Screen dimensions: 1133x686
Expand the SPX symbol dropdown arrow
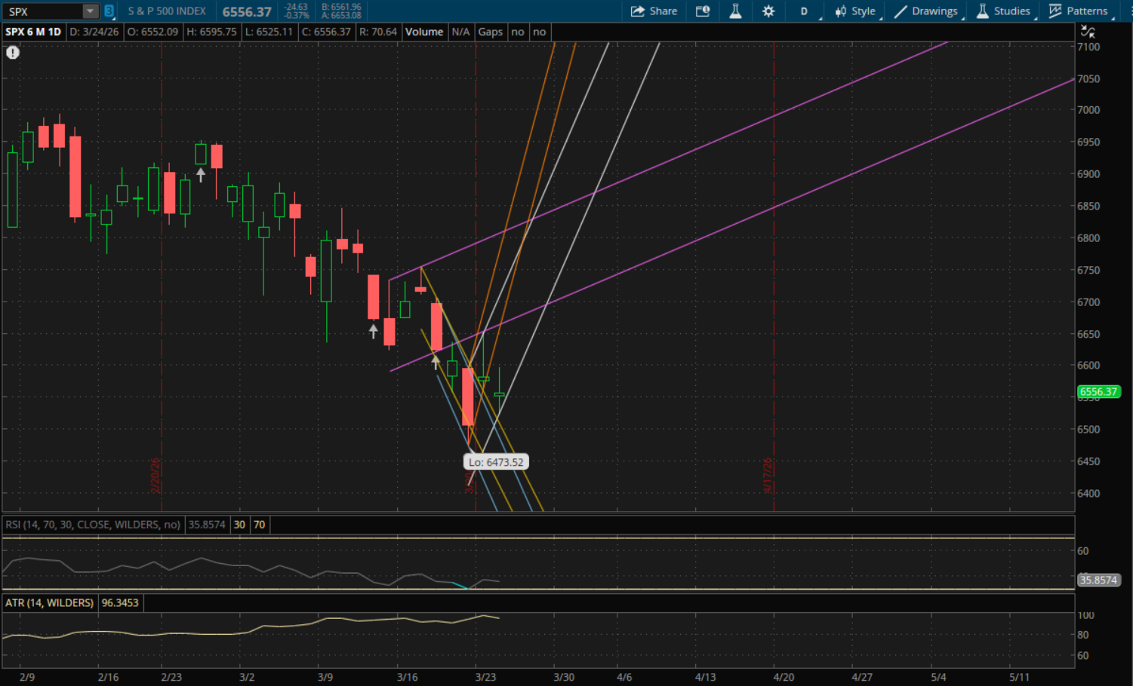click(x=90, y=11)
